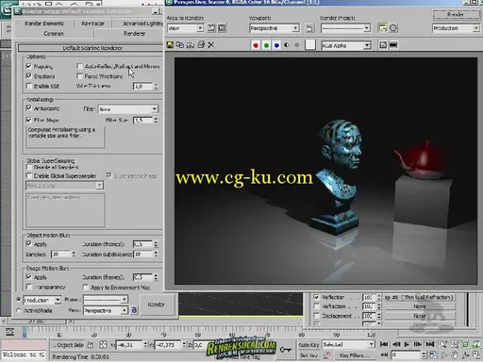Click the Key Filters... button

click(355, 355)
